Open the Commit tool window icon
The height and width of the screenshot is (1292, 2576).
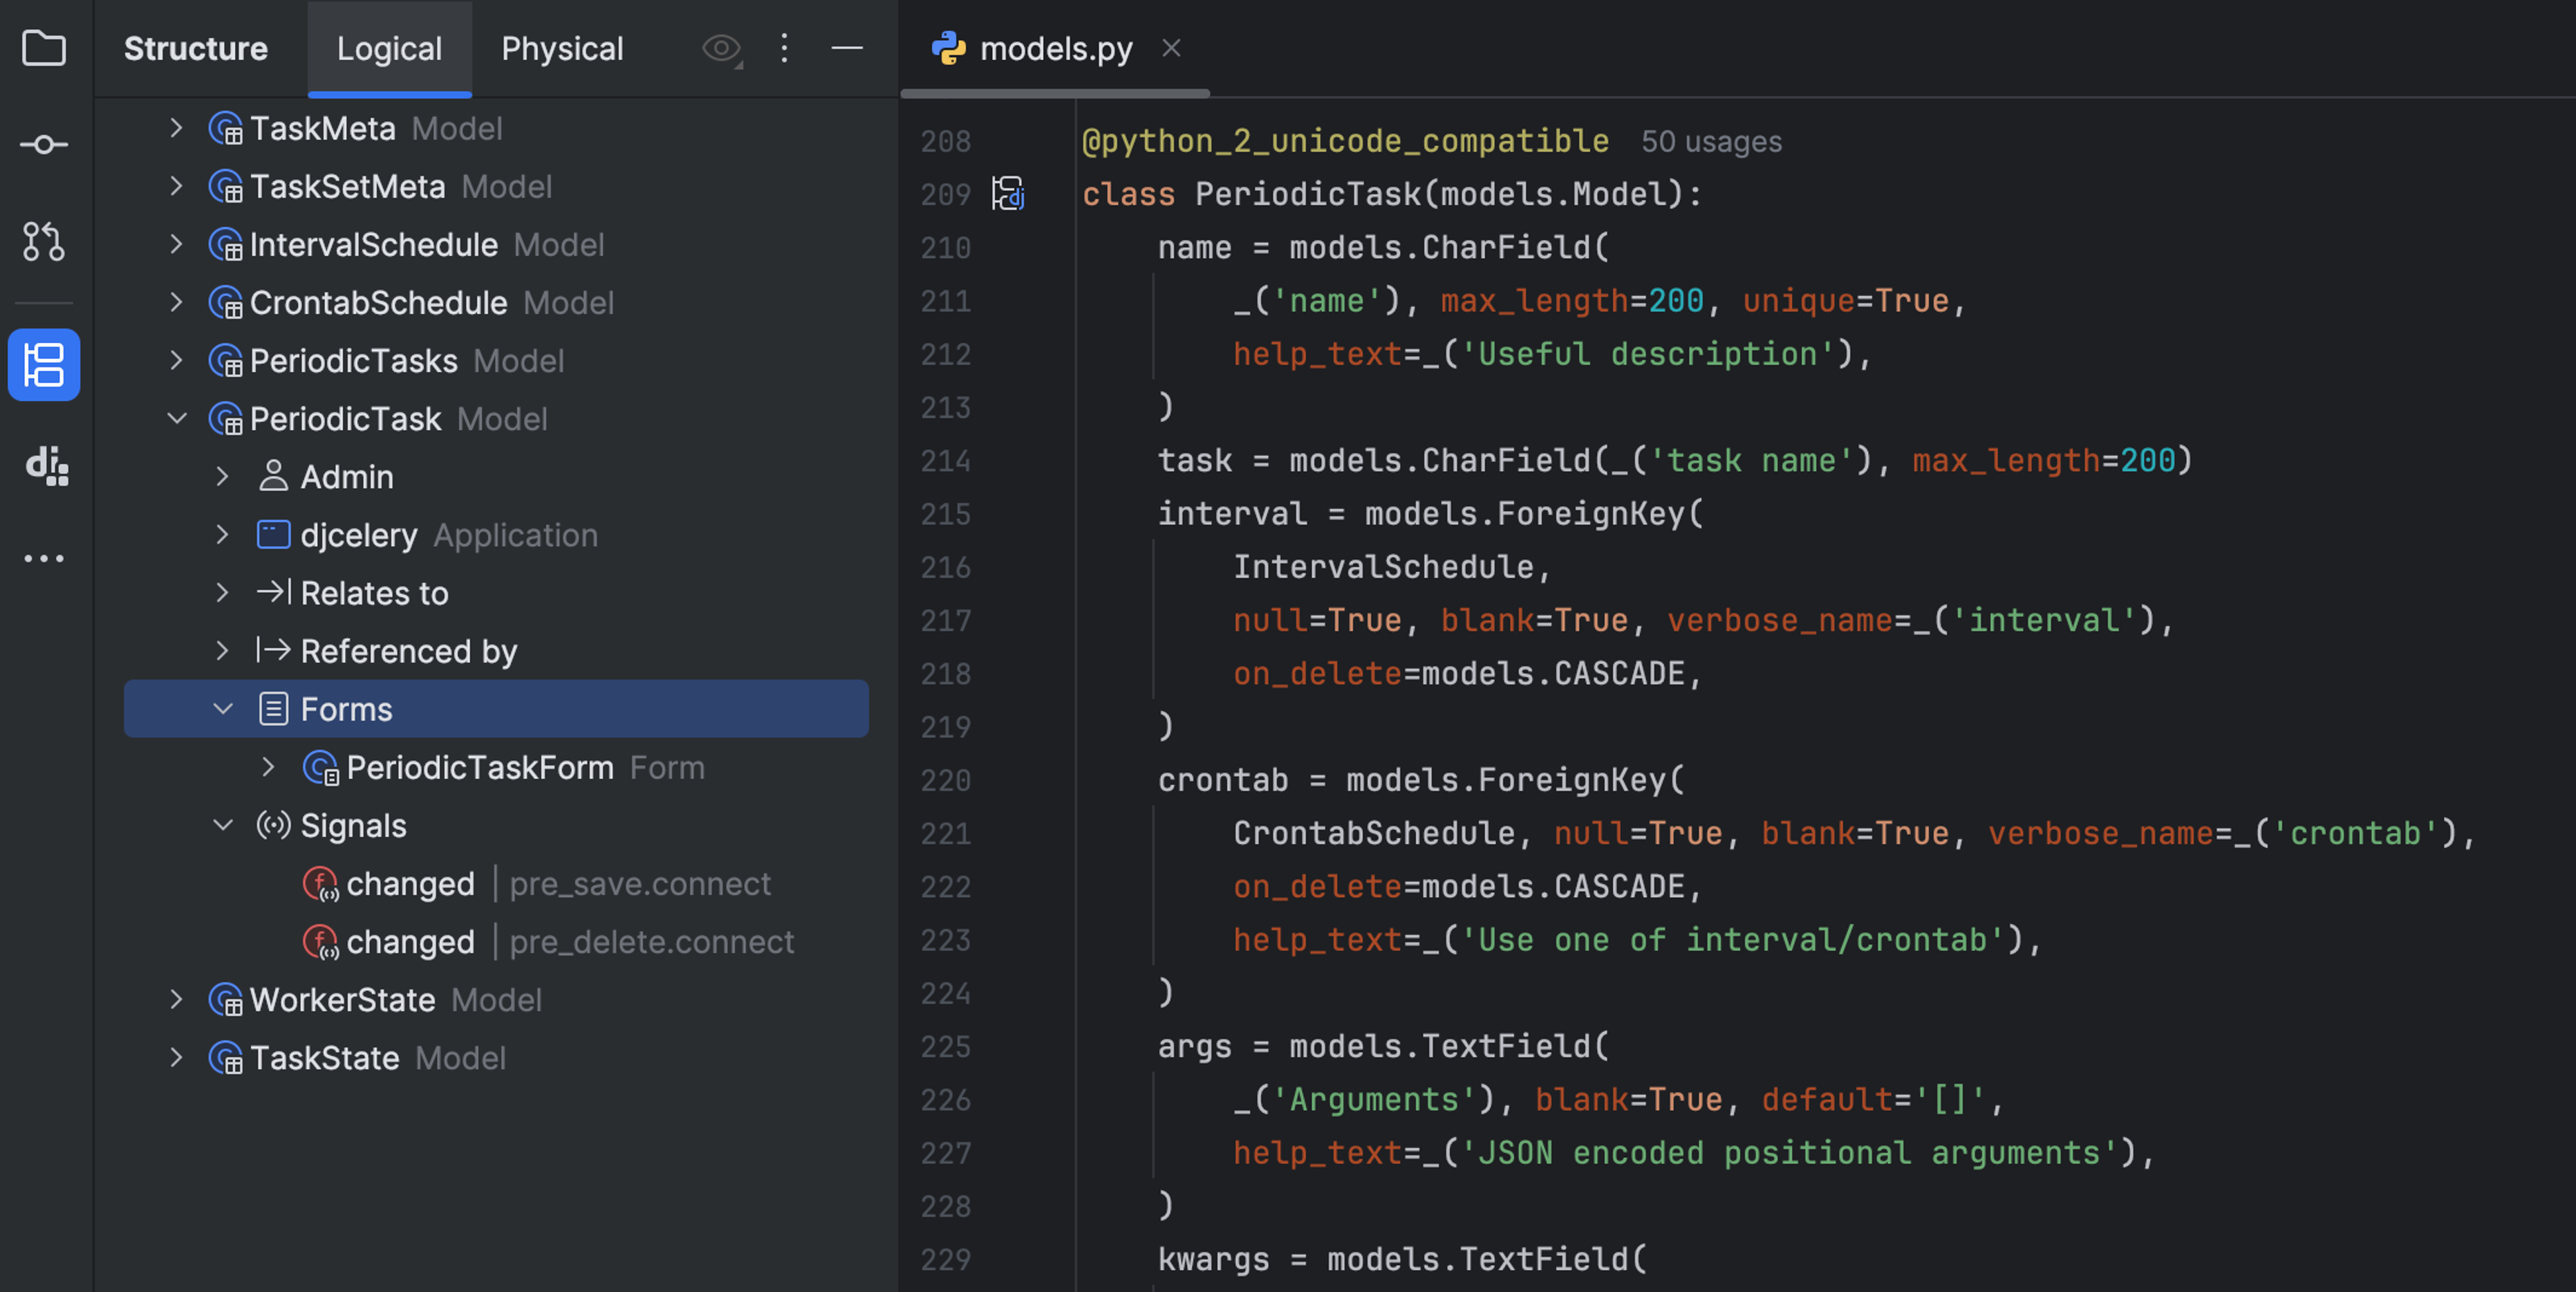click(x=44, y=143)
